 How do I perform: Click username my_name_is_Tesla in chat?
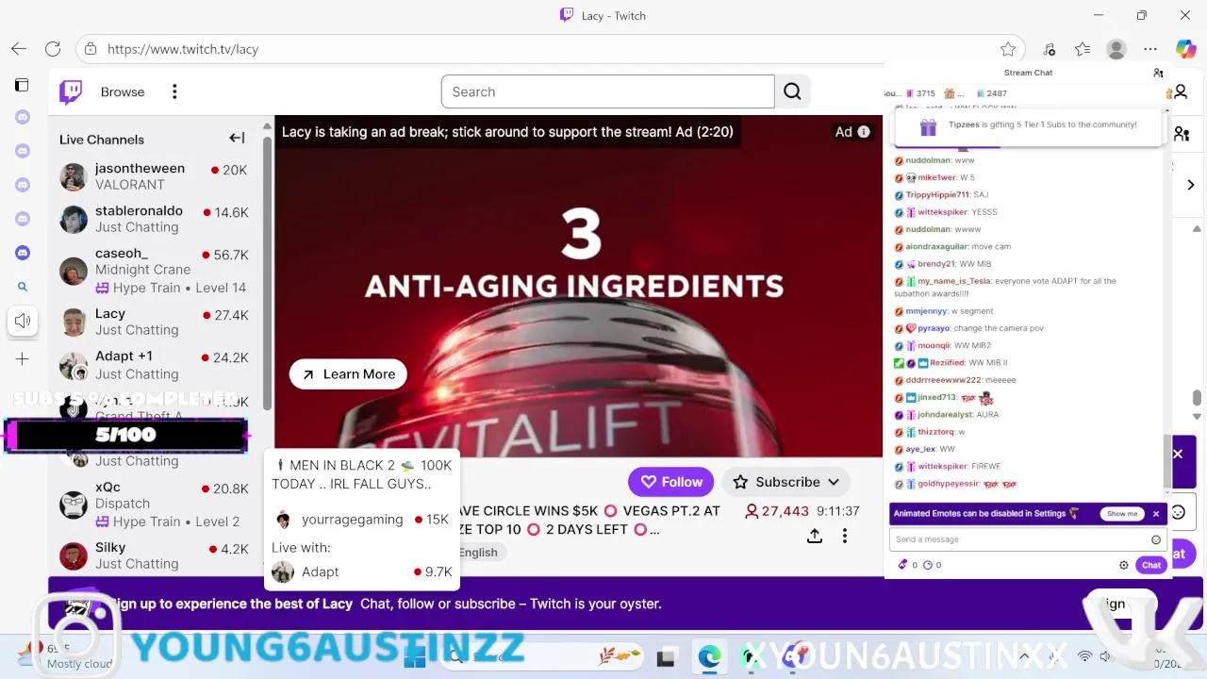click(954, 281)
